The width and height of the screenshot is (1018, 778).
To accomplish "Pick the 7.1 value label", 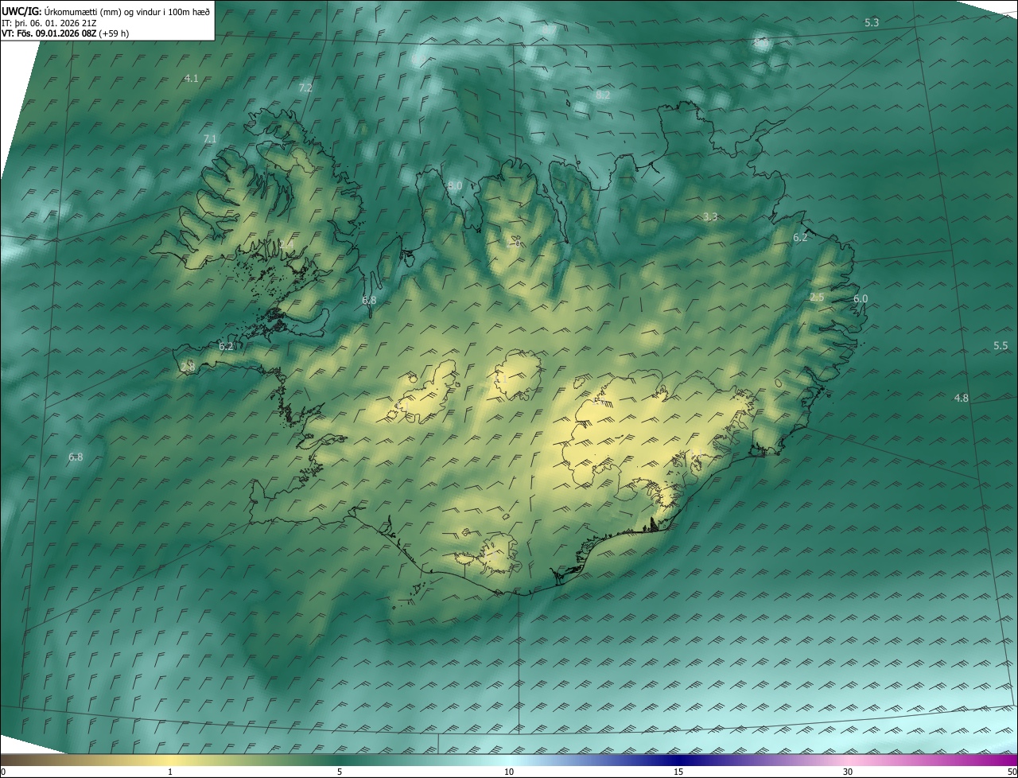I will (210, 138).
